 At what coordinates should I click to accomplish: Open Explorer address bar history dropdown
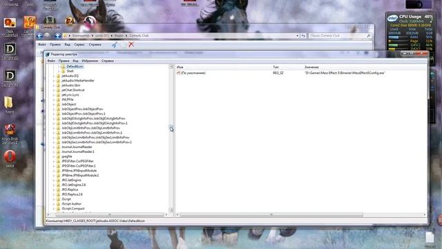[297, 36]
